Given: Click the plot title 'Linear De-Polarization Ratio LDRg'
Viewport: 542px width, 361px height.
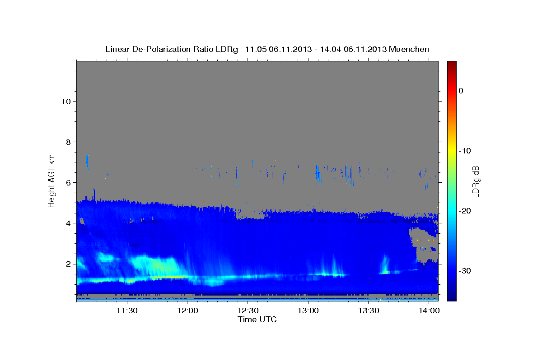Looking at the screenshot, I should (x=171, y=49).
